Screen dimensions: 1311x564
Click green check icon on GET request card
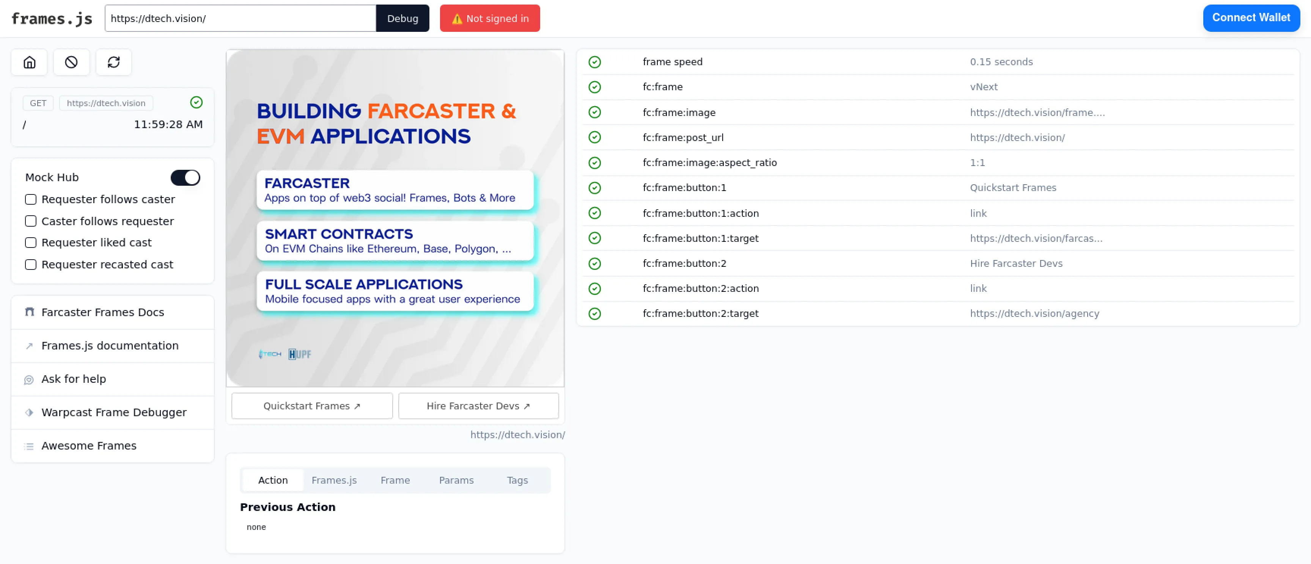(196, 103)
